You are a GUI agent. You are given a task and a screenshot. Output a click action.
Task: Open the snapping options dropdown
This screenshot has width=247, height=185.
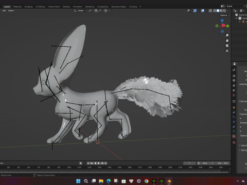pos(100,11)
